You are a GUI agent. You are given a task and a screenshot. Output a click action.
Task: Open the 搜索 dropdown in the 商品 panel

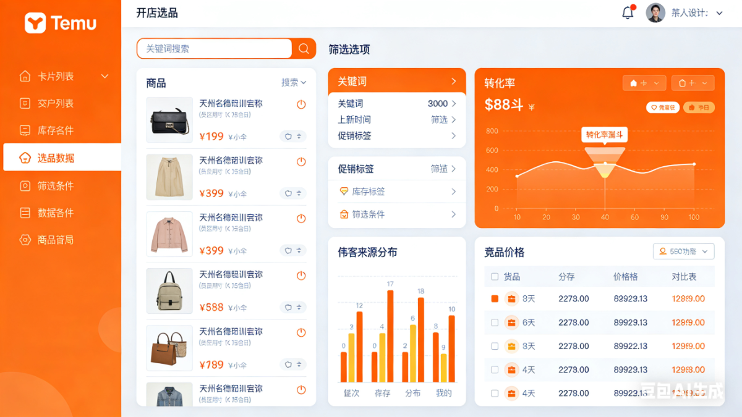tap(294, 82)
